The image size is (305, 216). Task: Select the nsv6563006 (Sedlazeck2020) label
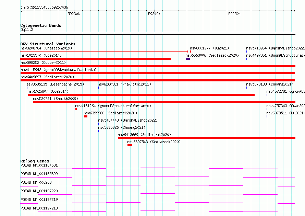click(212, 55)
